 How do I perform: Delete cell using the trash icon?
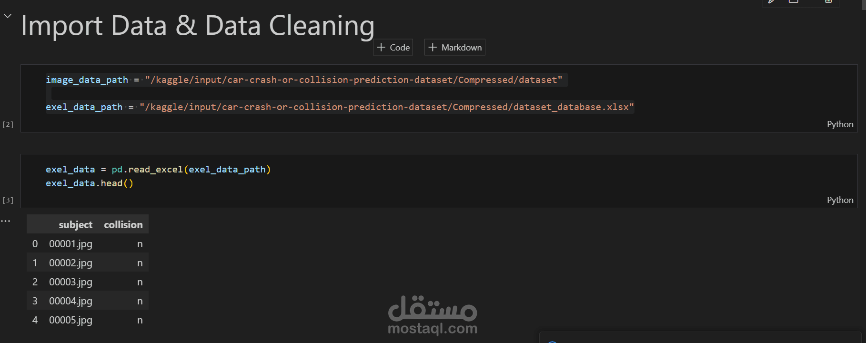(828, 2)
